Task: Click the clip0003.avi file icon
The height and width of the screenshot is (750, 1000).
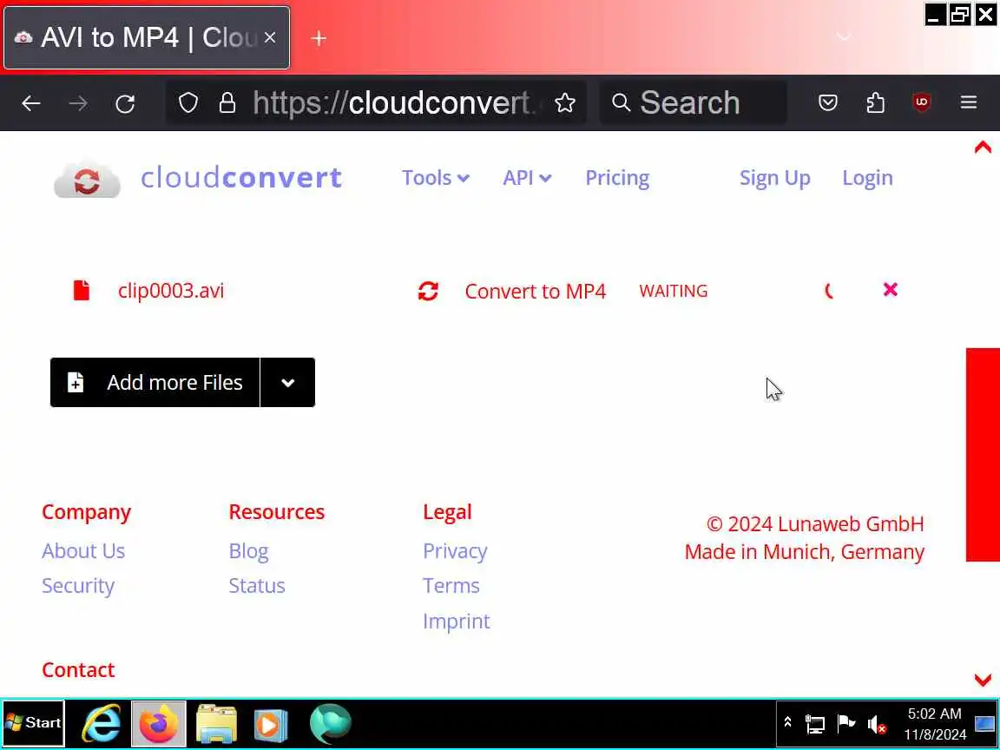Action: coord(82,290)
